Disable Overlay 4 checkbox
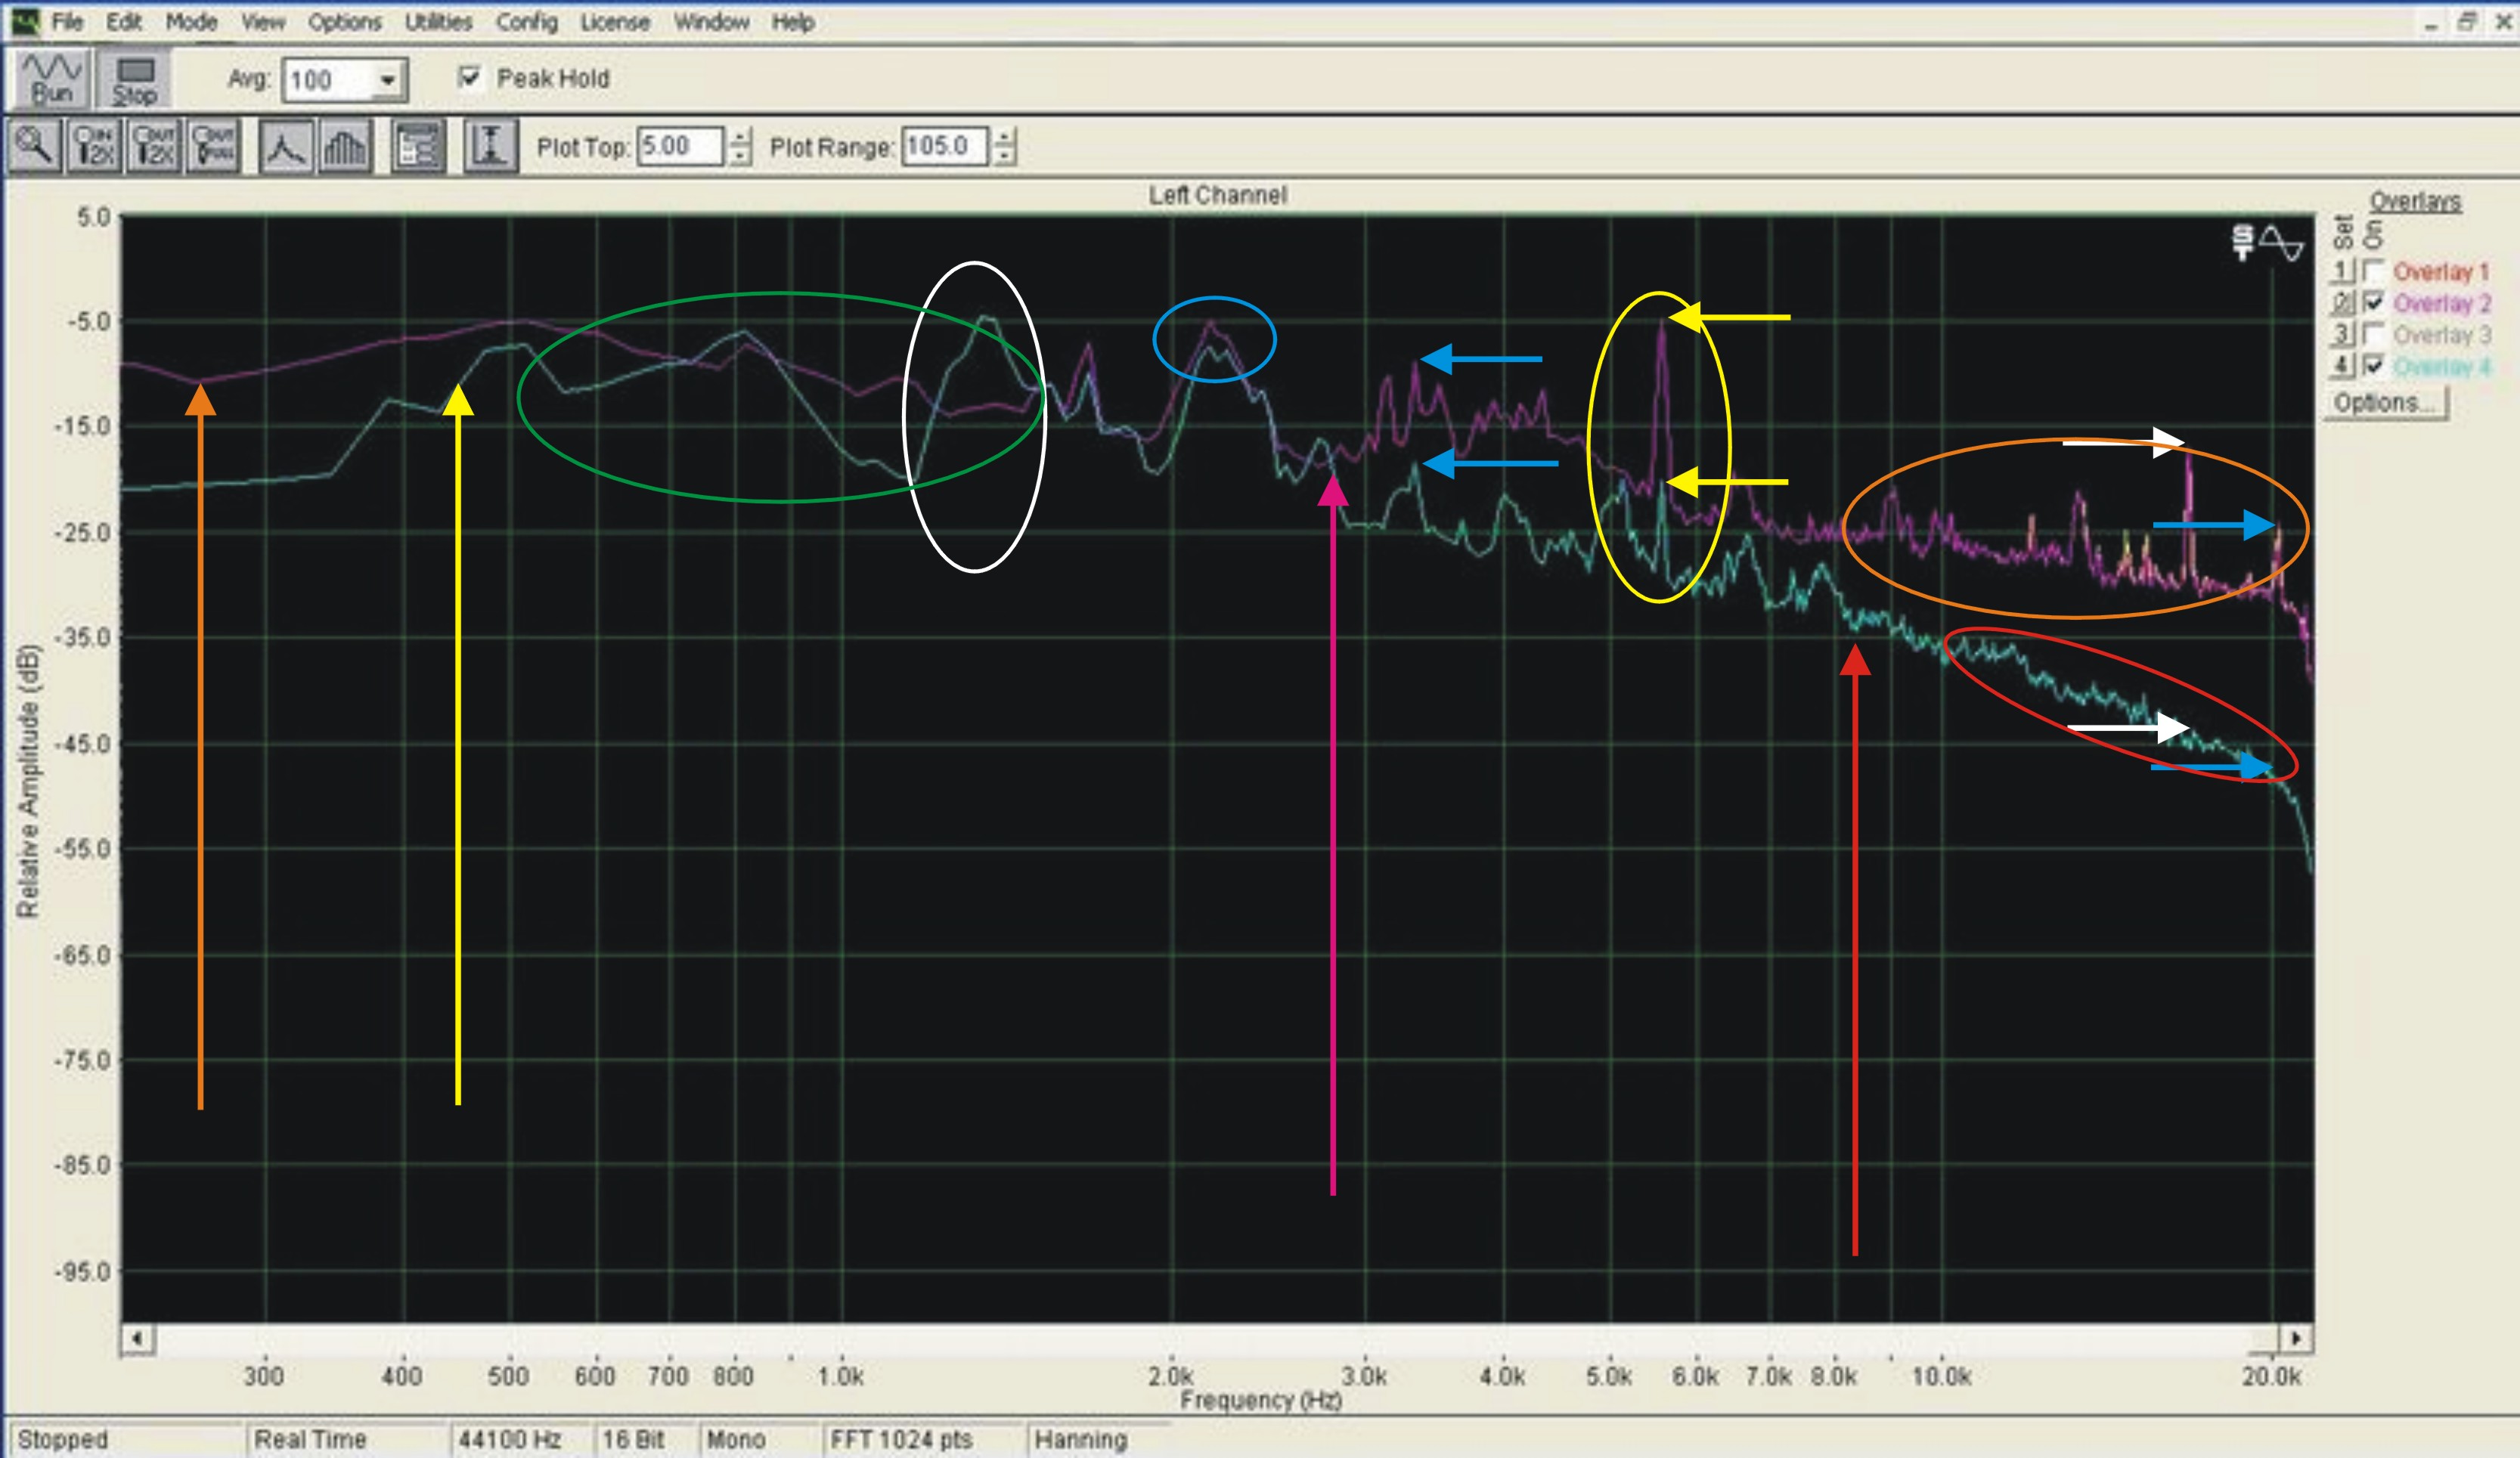Screen dimensions: 2520x1458 click(x=2373, y=364)
